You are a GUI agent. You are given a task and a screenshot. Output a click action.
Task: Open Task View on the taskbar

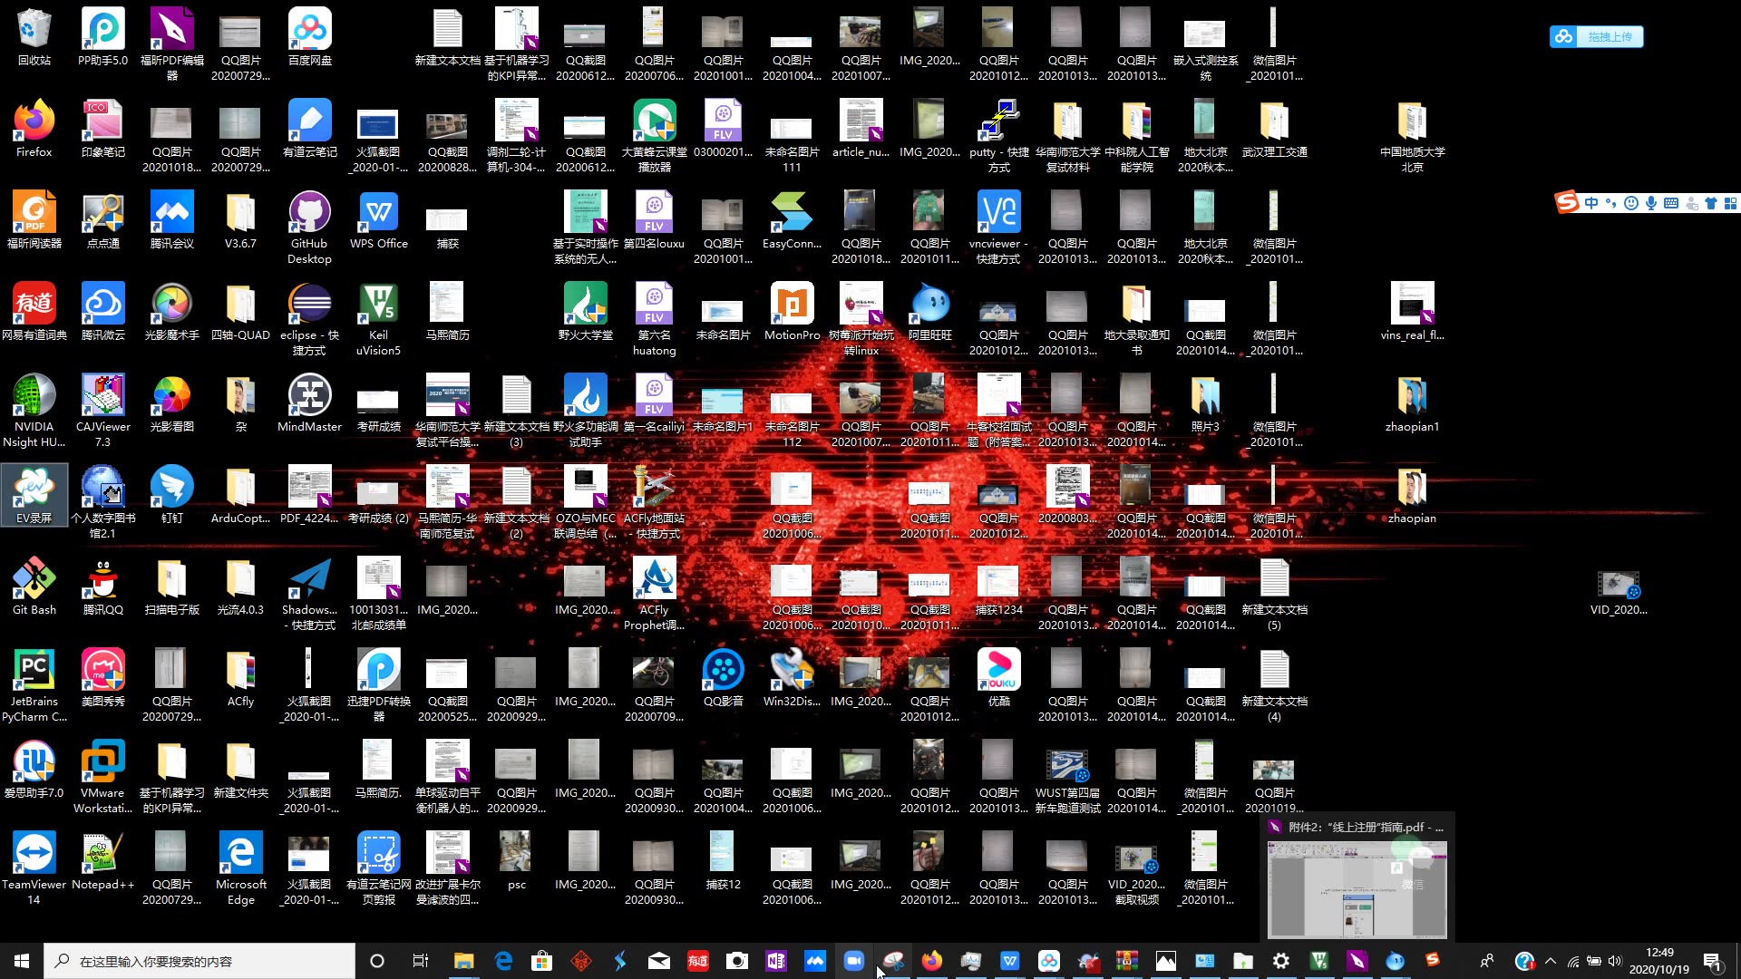pos(420,961)
